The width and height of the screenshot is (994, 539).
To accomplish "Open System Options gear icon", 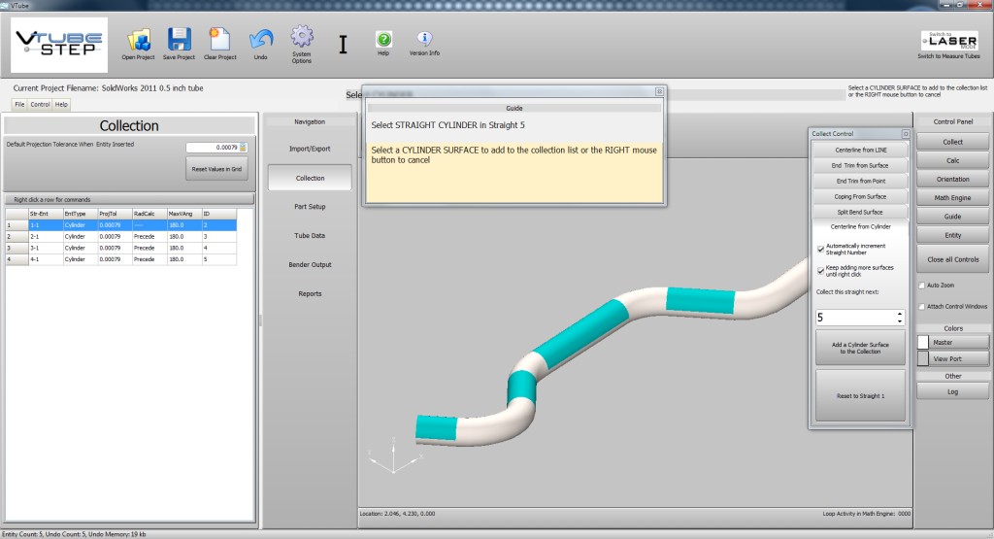I will pyautogui.click(x=302, y=38).
